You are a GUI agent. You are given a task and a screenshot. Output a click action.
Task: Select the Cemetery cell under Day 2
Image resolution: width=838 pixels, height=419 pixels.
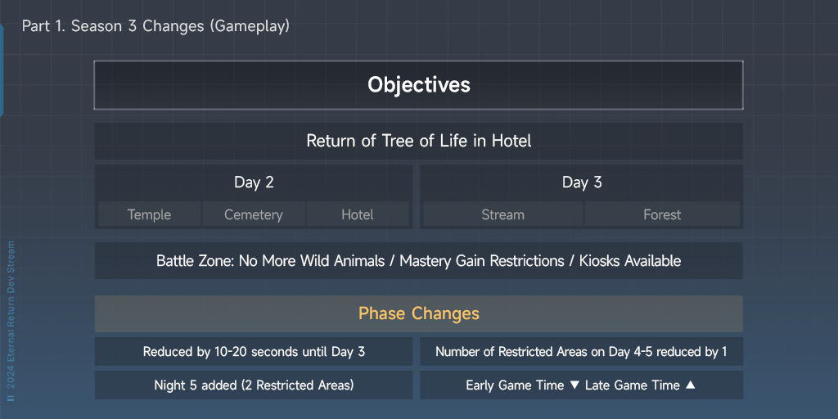[254, 214]
